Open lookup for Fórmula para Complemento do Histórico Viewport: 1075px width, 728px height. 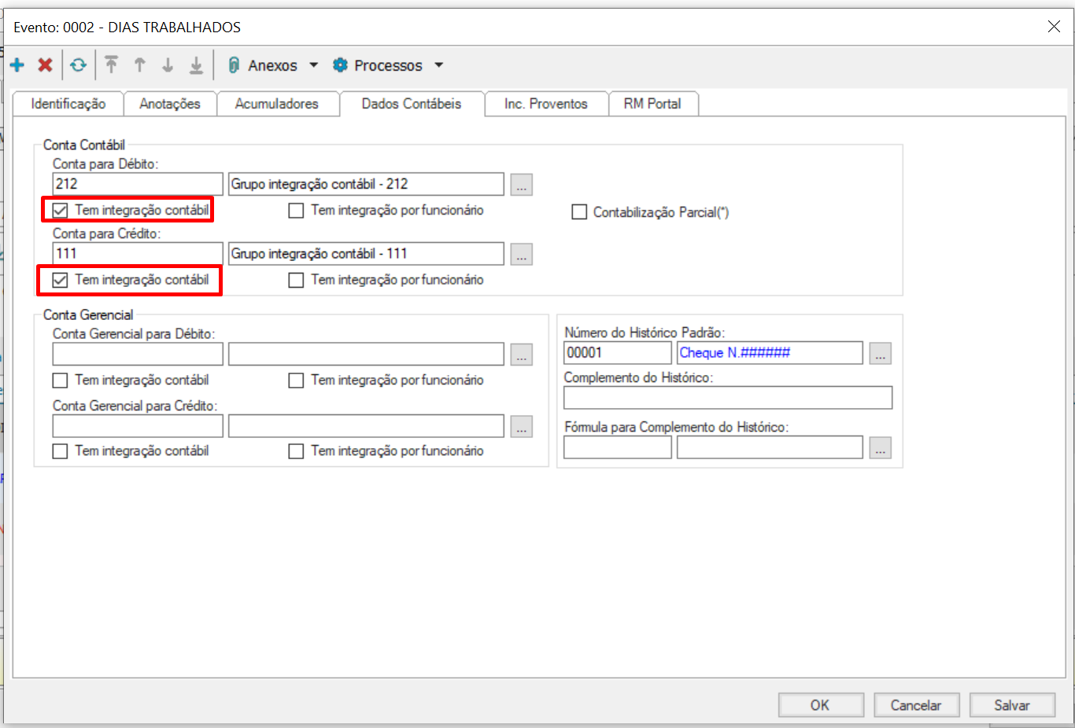tap(881, 447)
